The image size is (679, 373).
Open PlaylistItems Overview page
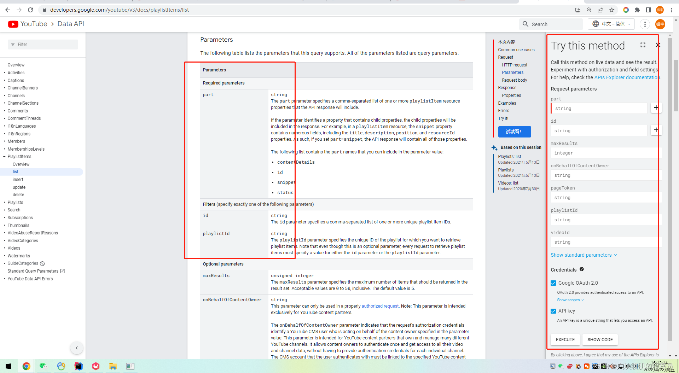point(21,164)
